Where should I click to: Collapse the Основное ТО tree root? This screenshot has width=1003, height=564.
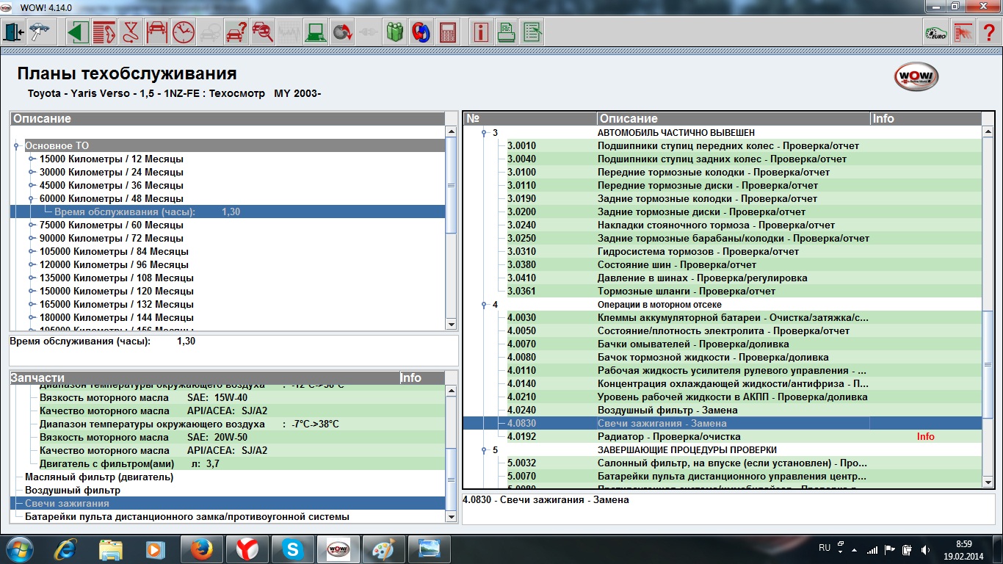coord(16,146)
